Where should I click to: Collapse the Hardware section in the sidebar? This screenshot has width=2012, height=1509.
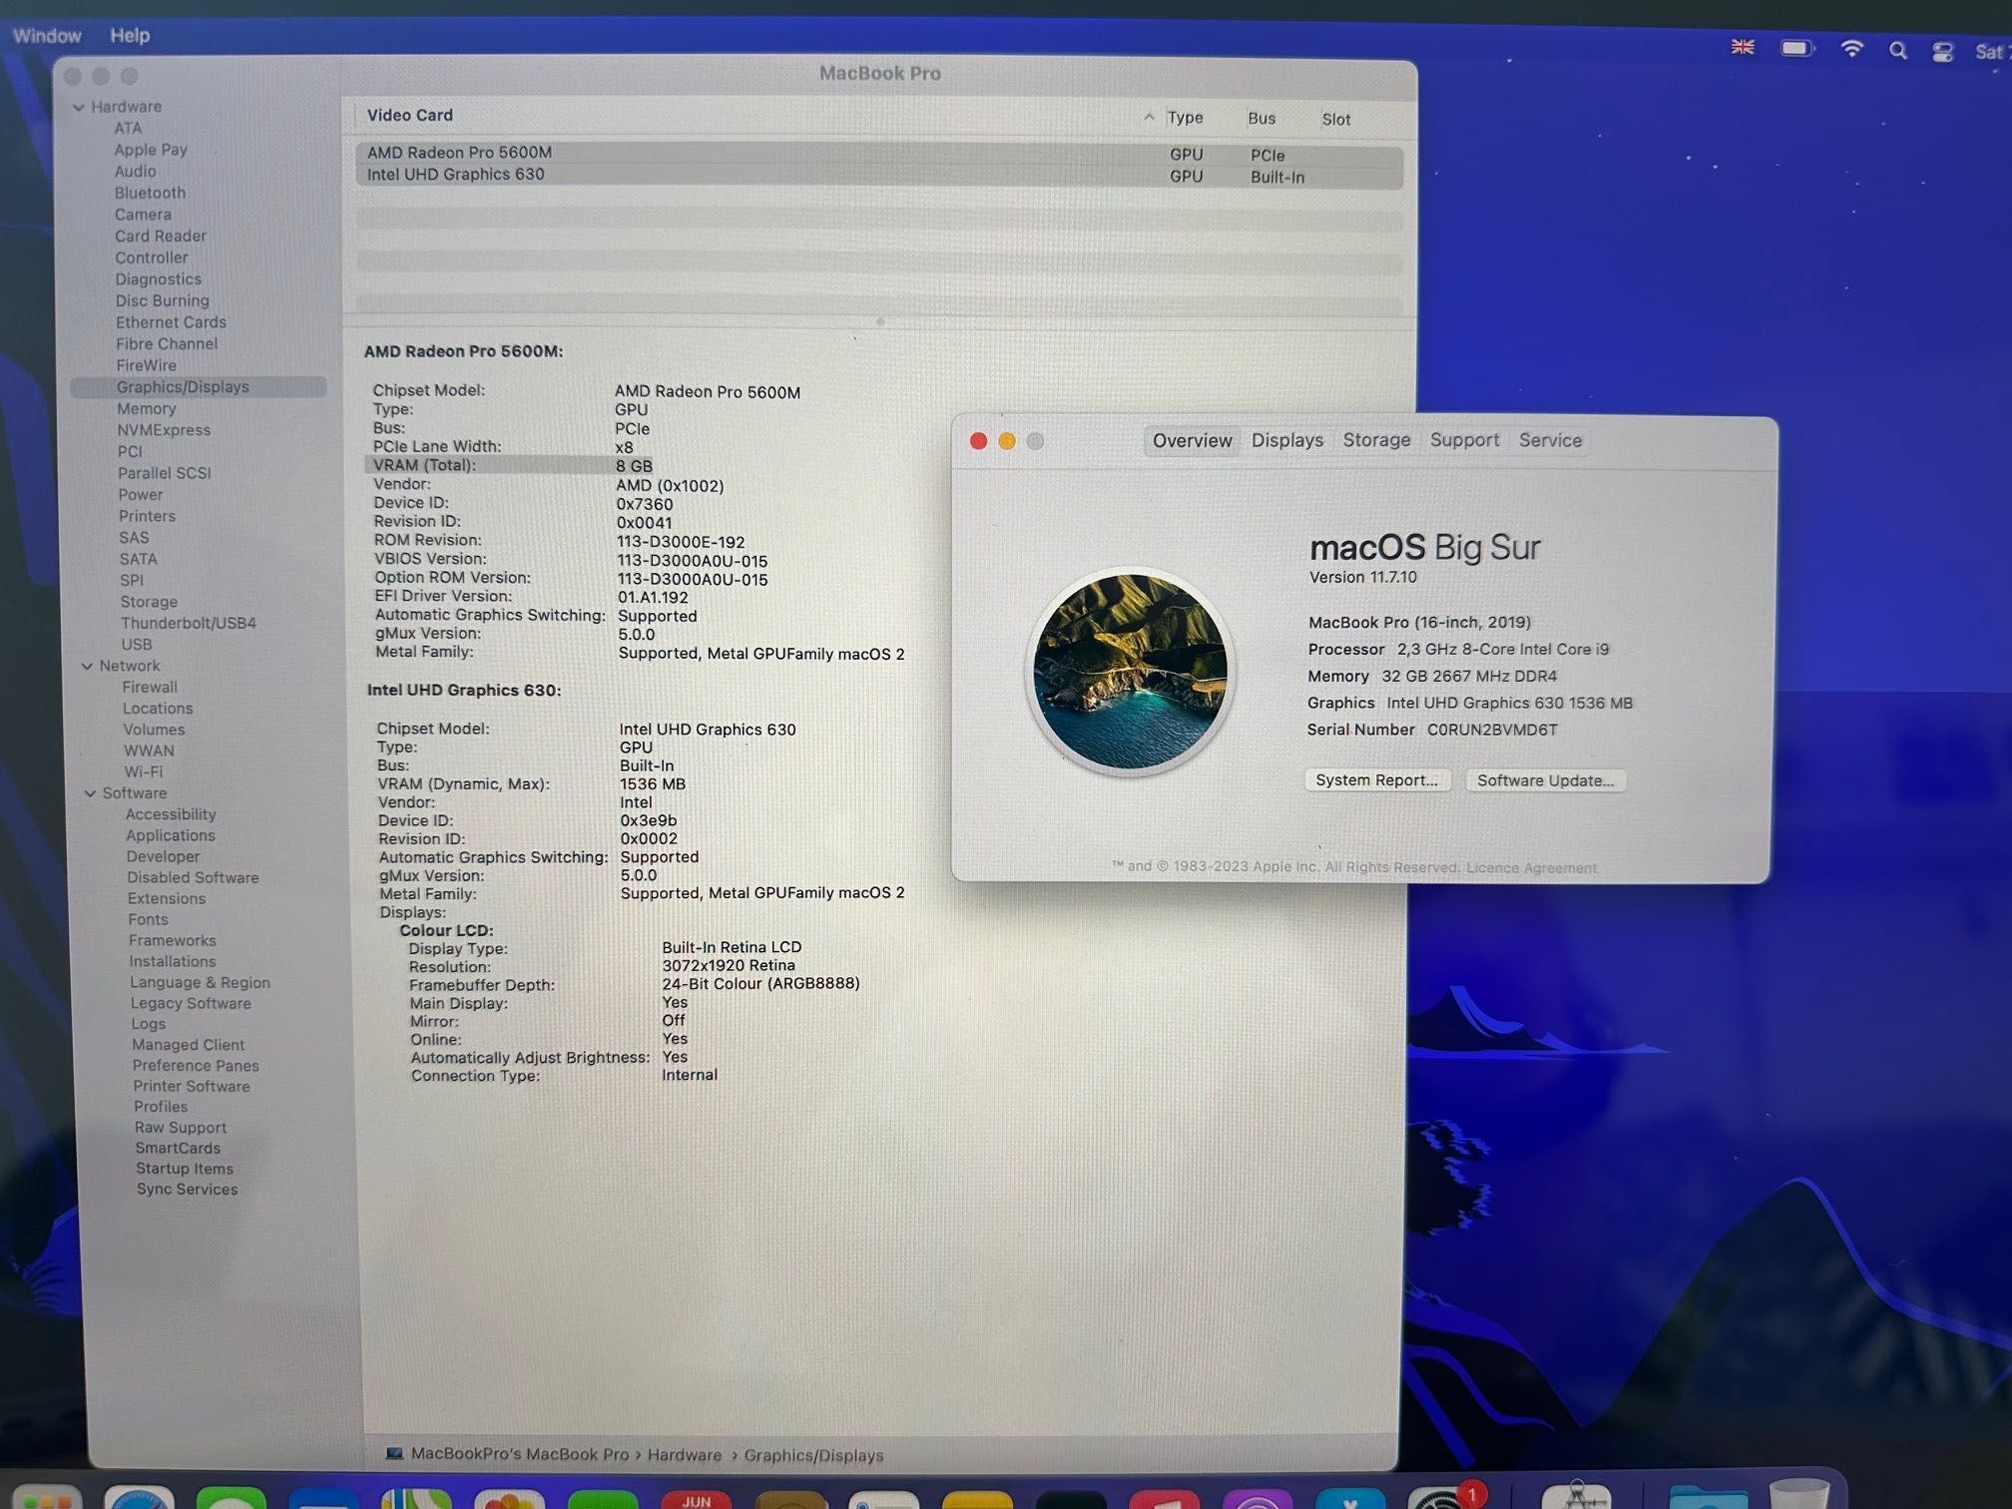pyautogui.click(x=79, y=107)
